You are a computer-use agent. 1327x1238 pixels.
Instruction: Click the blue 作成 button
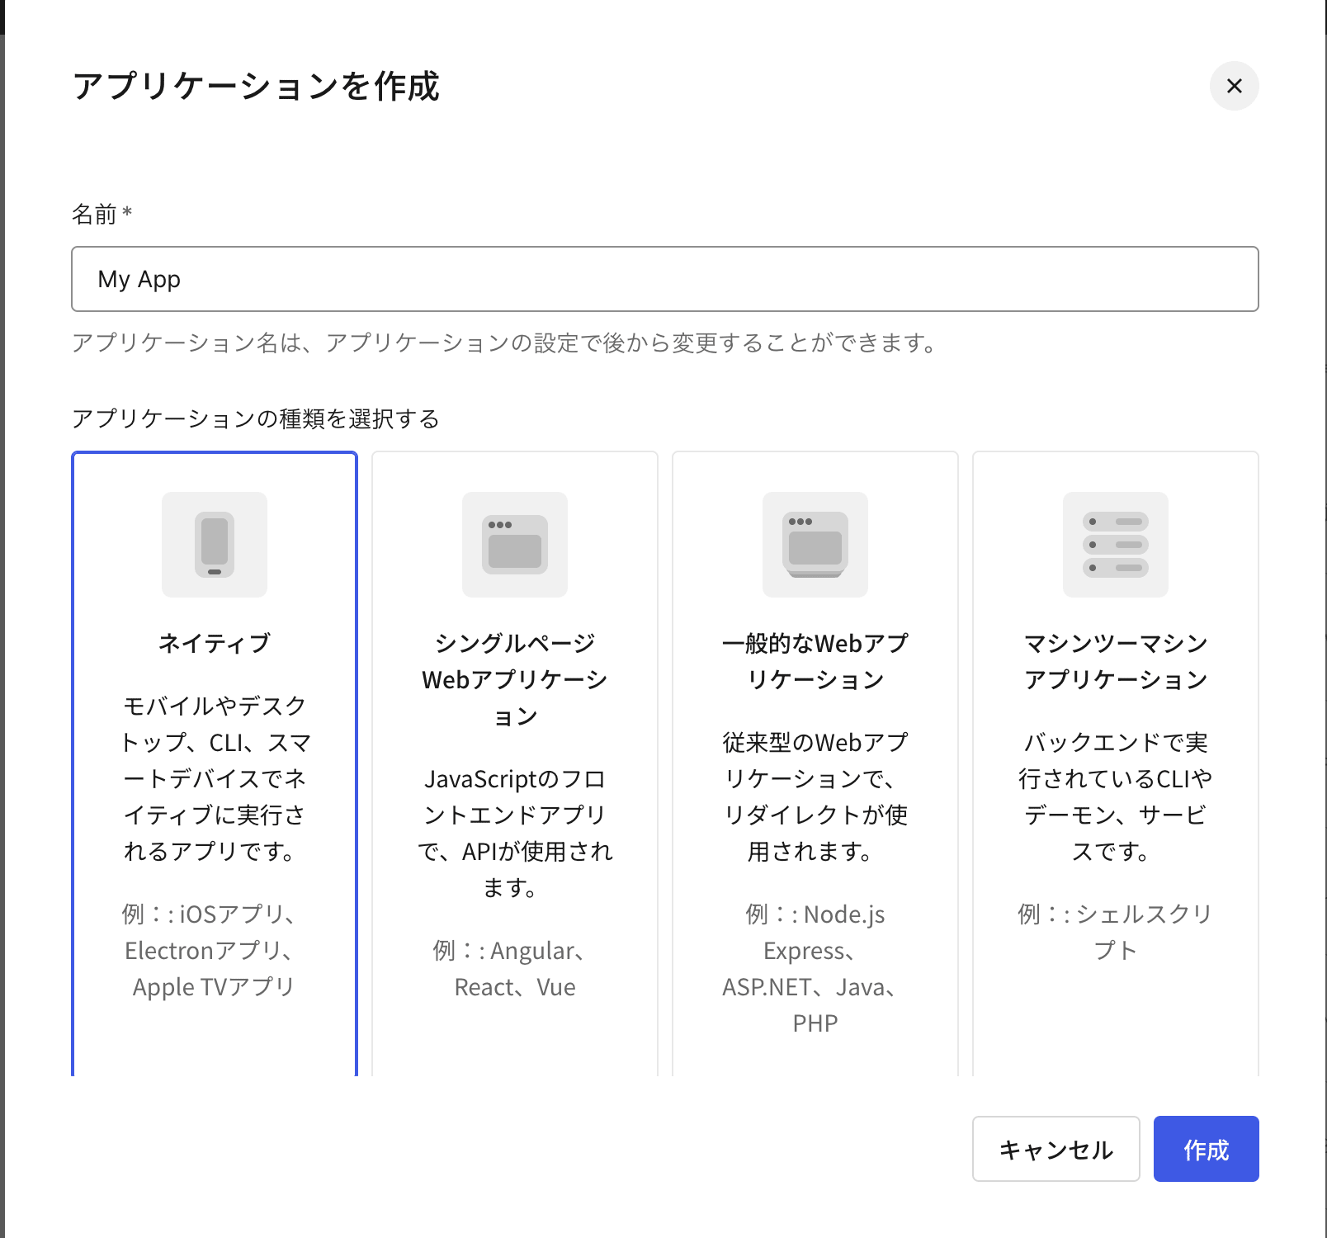[x=1207, y=1149]
